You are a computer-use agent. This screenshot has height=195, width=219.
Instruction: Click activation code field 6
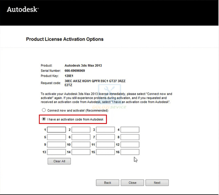pos(81,137)
